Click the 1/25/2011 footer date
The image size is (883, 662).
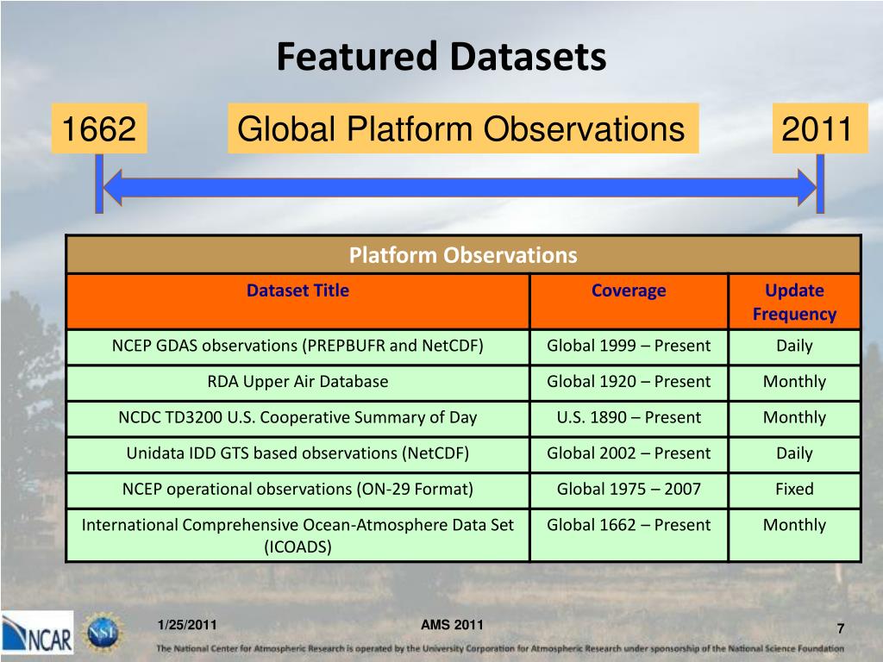click(x=187, y=625)
